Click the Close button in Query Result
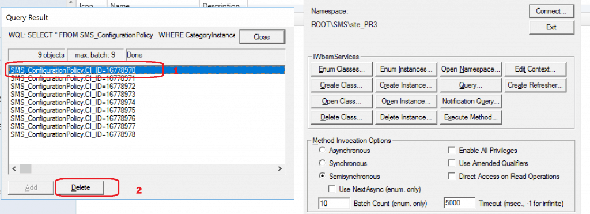Viewport: 590px width, 214px height. (x=262, y=37)
